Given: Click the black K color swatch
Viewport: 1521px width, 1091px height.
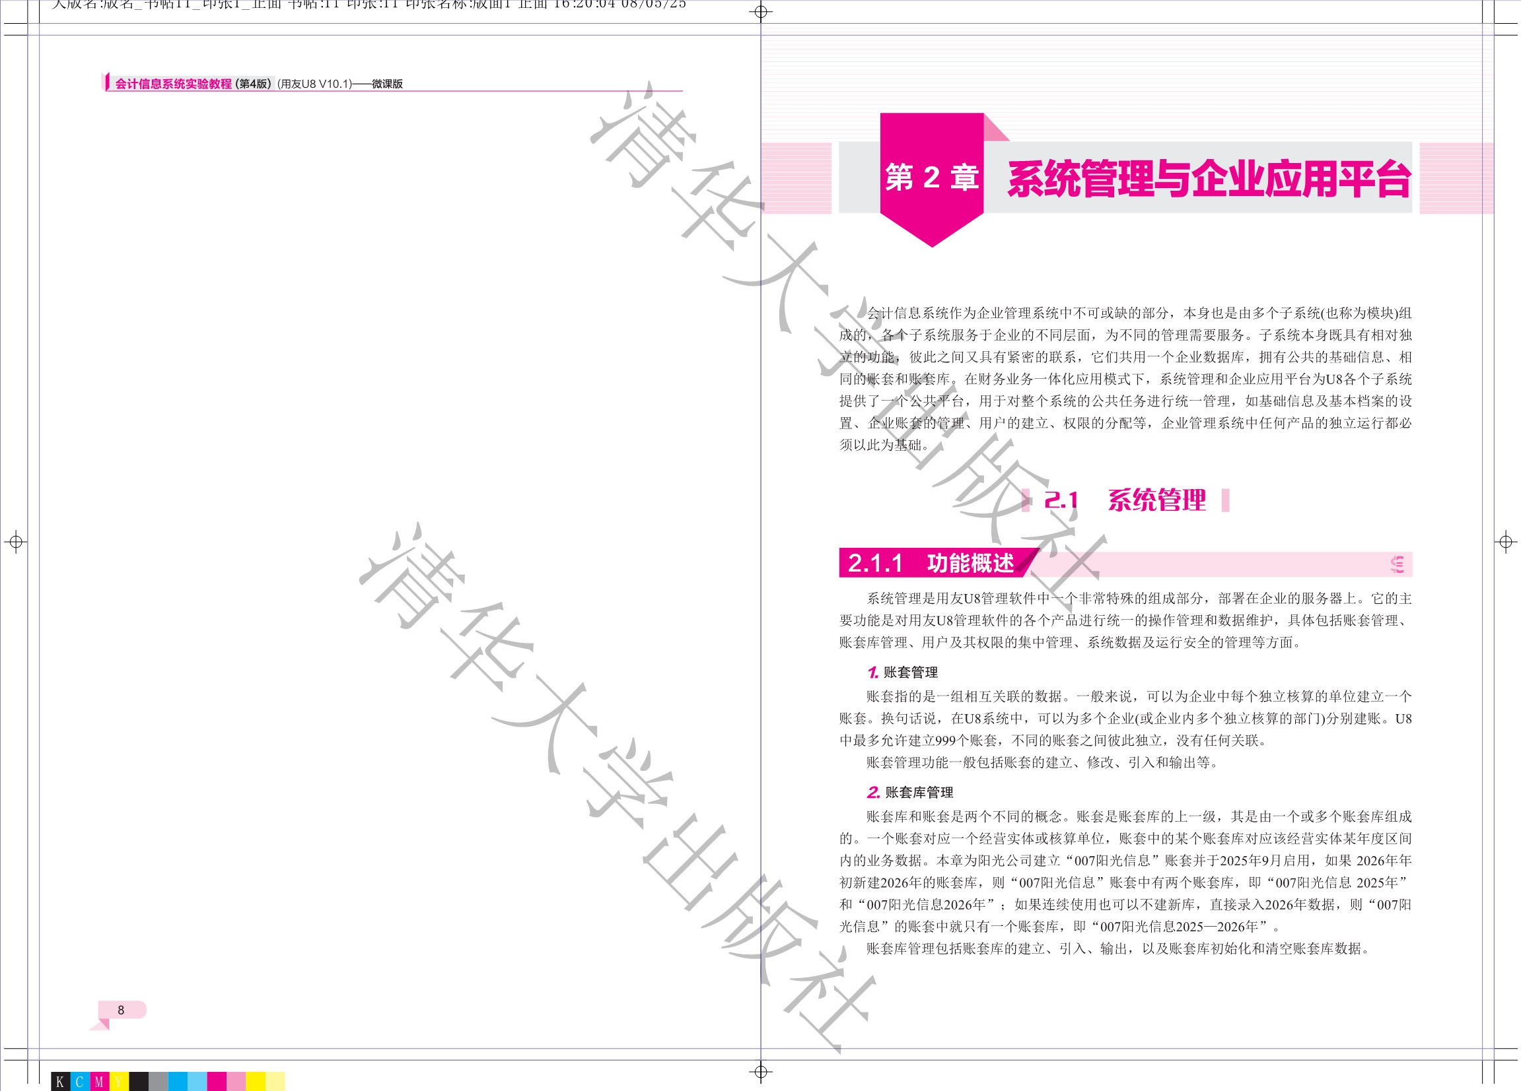Looking at the screenshot, I should [60, 1081].
